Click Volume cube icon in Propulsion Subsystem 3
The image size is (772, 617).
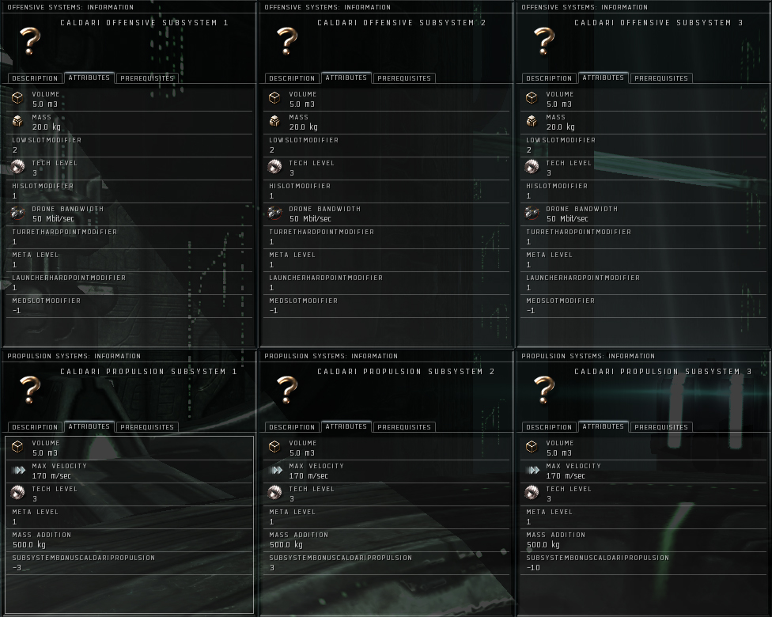[532, 447]
